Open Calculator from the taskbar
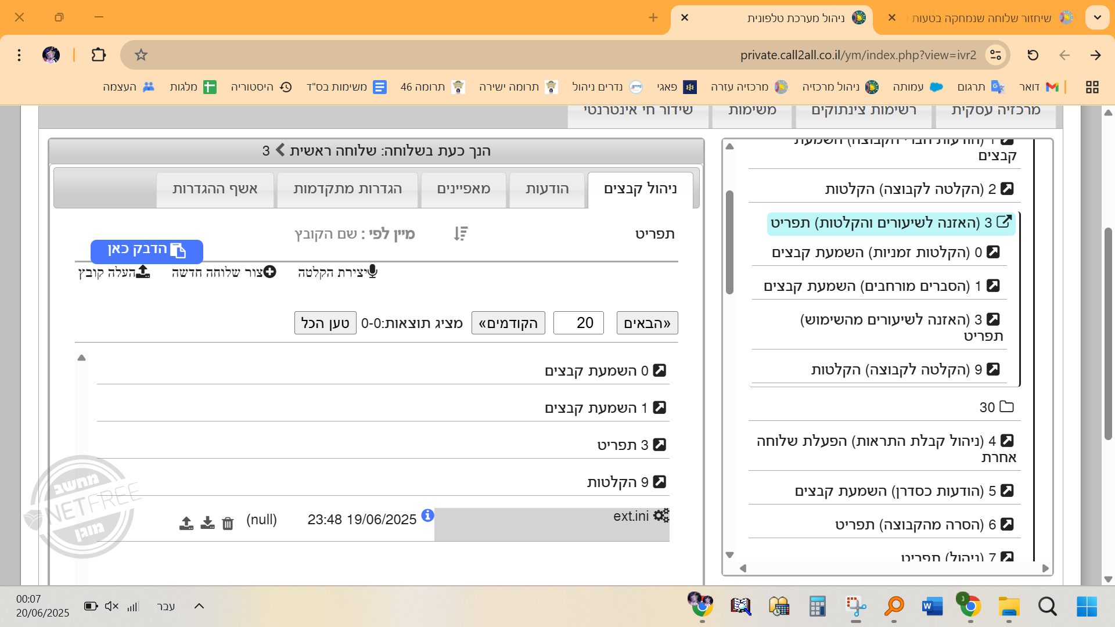The image size is (1115, 627). click(817, 607)
